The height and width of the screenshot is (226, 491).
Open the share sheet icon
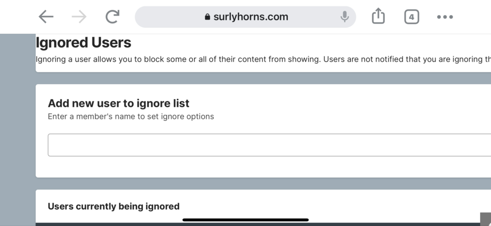(x=378, y=17)
